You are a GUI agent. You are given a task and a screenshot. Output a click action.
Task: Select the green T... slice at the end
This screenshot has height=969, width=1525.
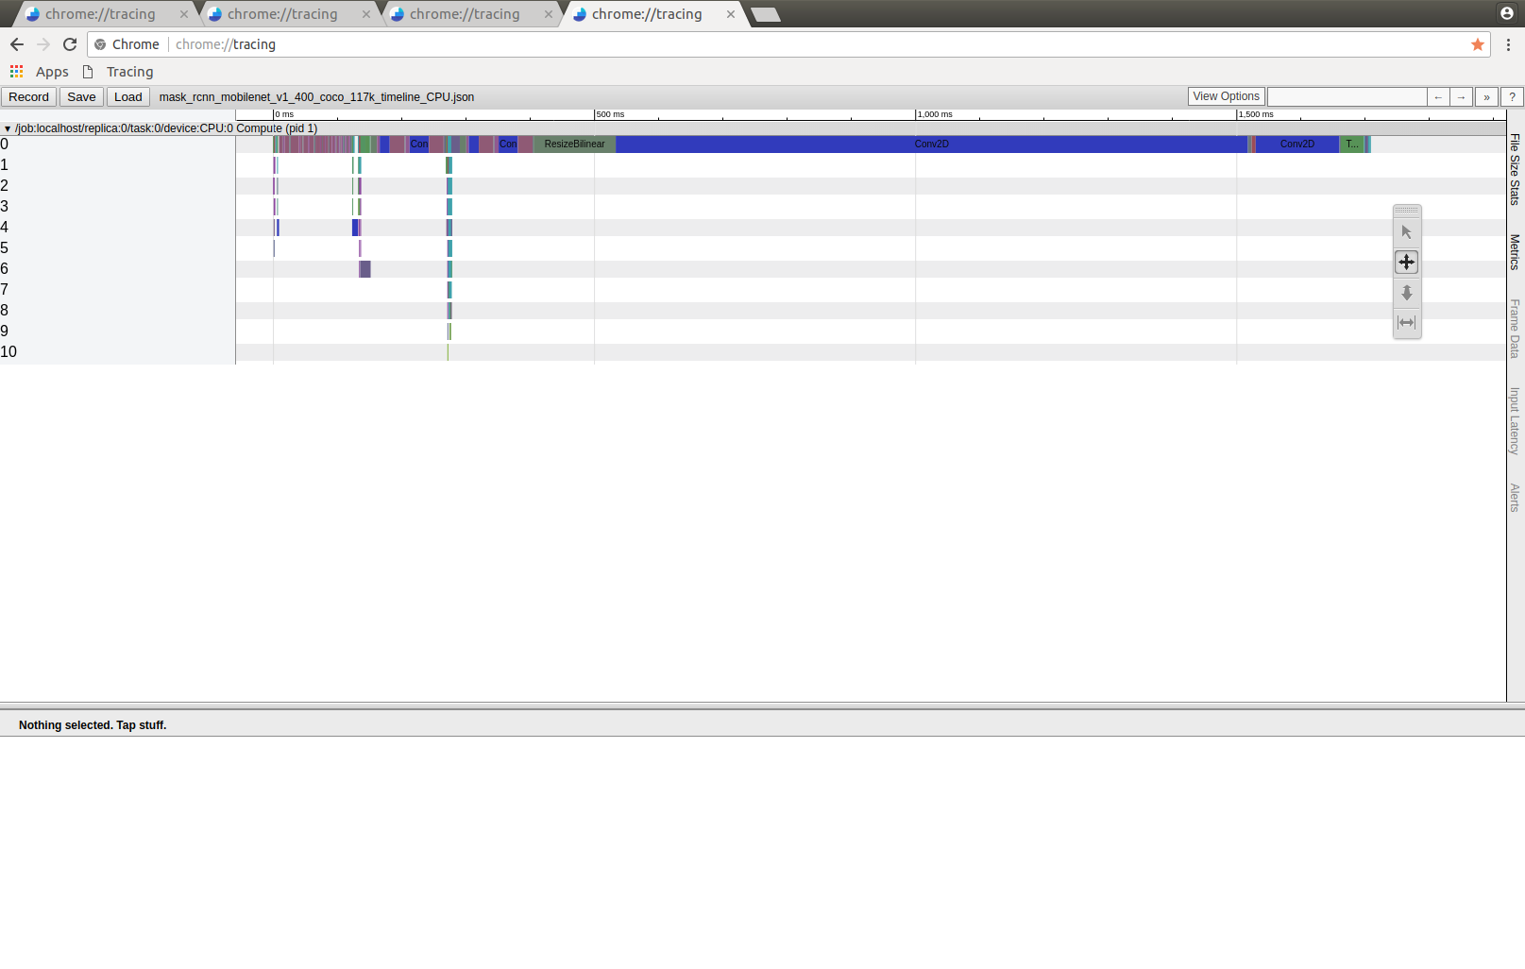1351,144
